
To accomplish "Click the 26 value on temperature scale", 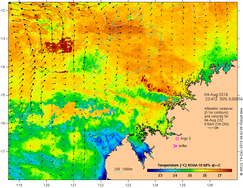I will point(205,176).
